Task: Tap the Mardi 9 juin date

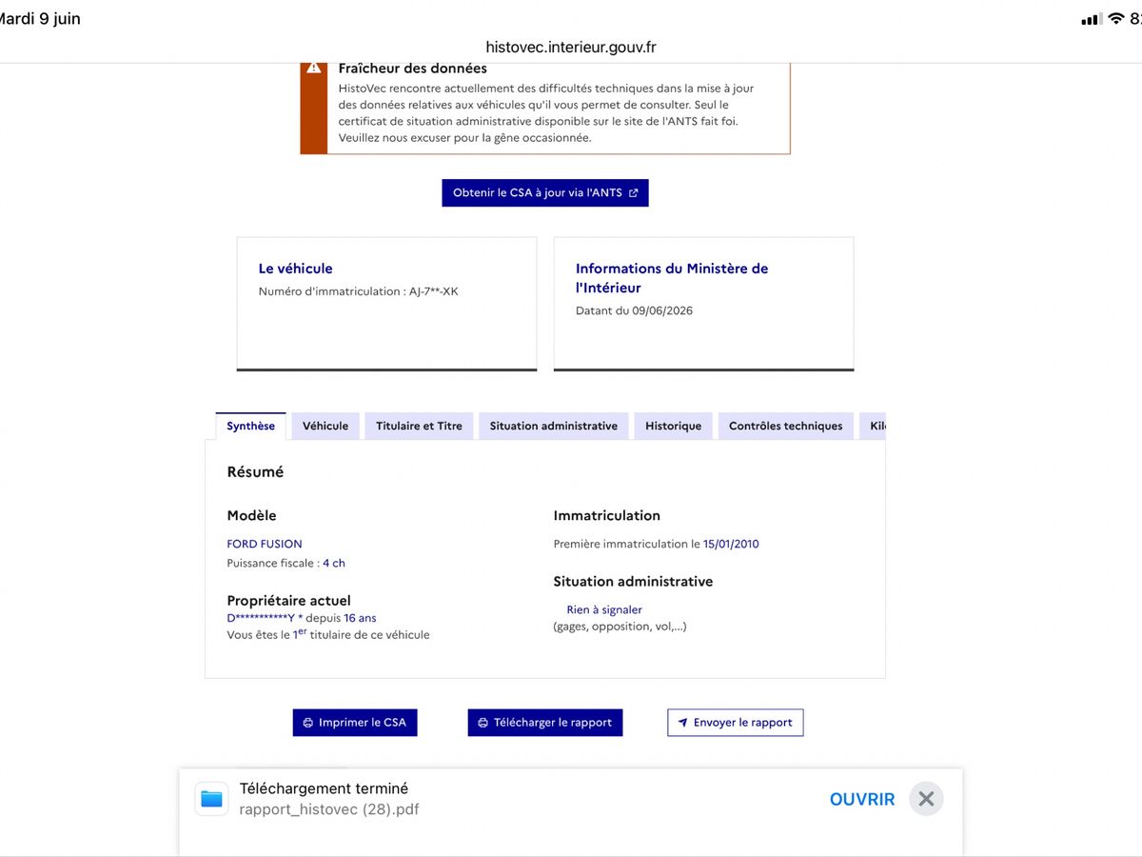Action: tap(40, 19)
